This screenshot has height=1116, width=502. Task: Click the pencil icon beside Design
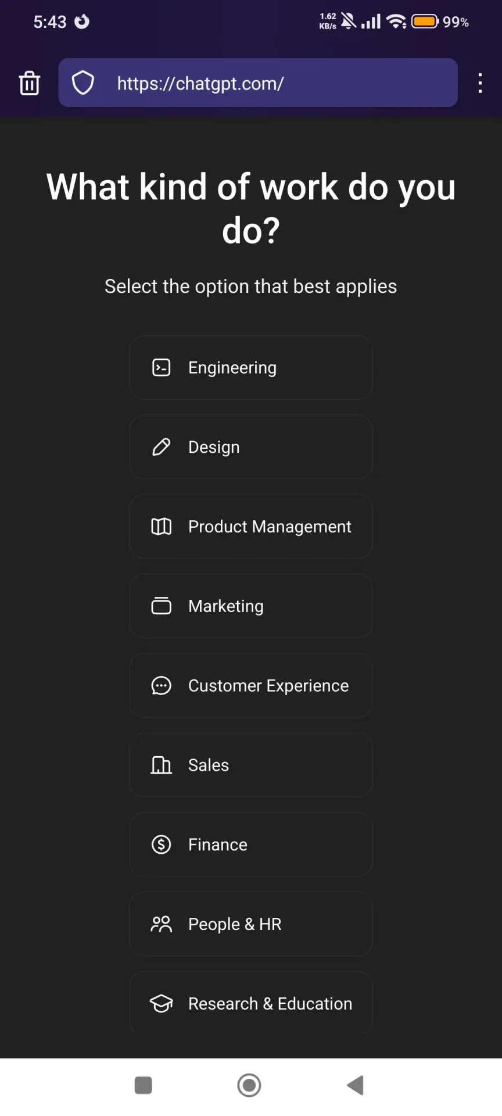pyautogui.click(x=161, y=447)
